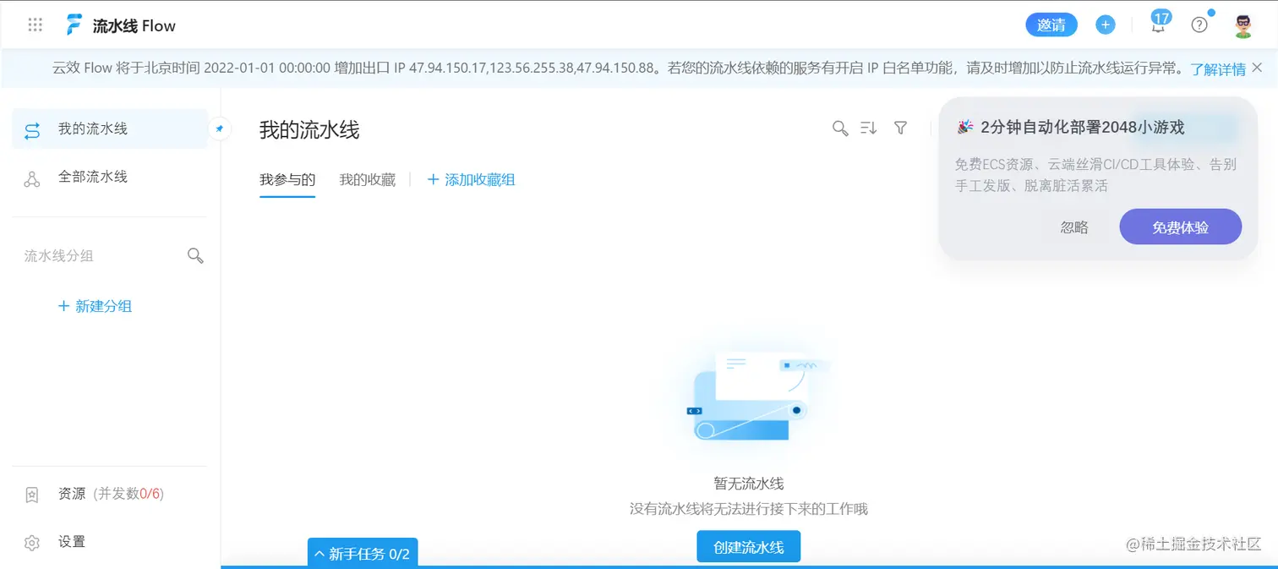The image size is (1278, 569).
Task: Click the 我的流水线 loop icon
Action: coord(32,130)
